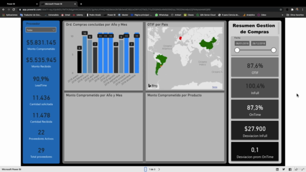Screen dimensions: 306x172
Task: Click the Monto Recibido $5.535.945 value
Action: (x=41, y=60)
